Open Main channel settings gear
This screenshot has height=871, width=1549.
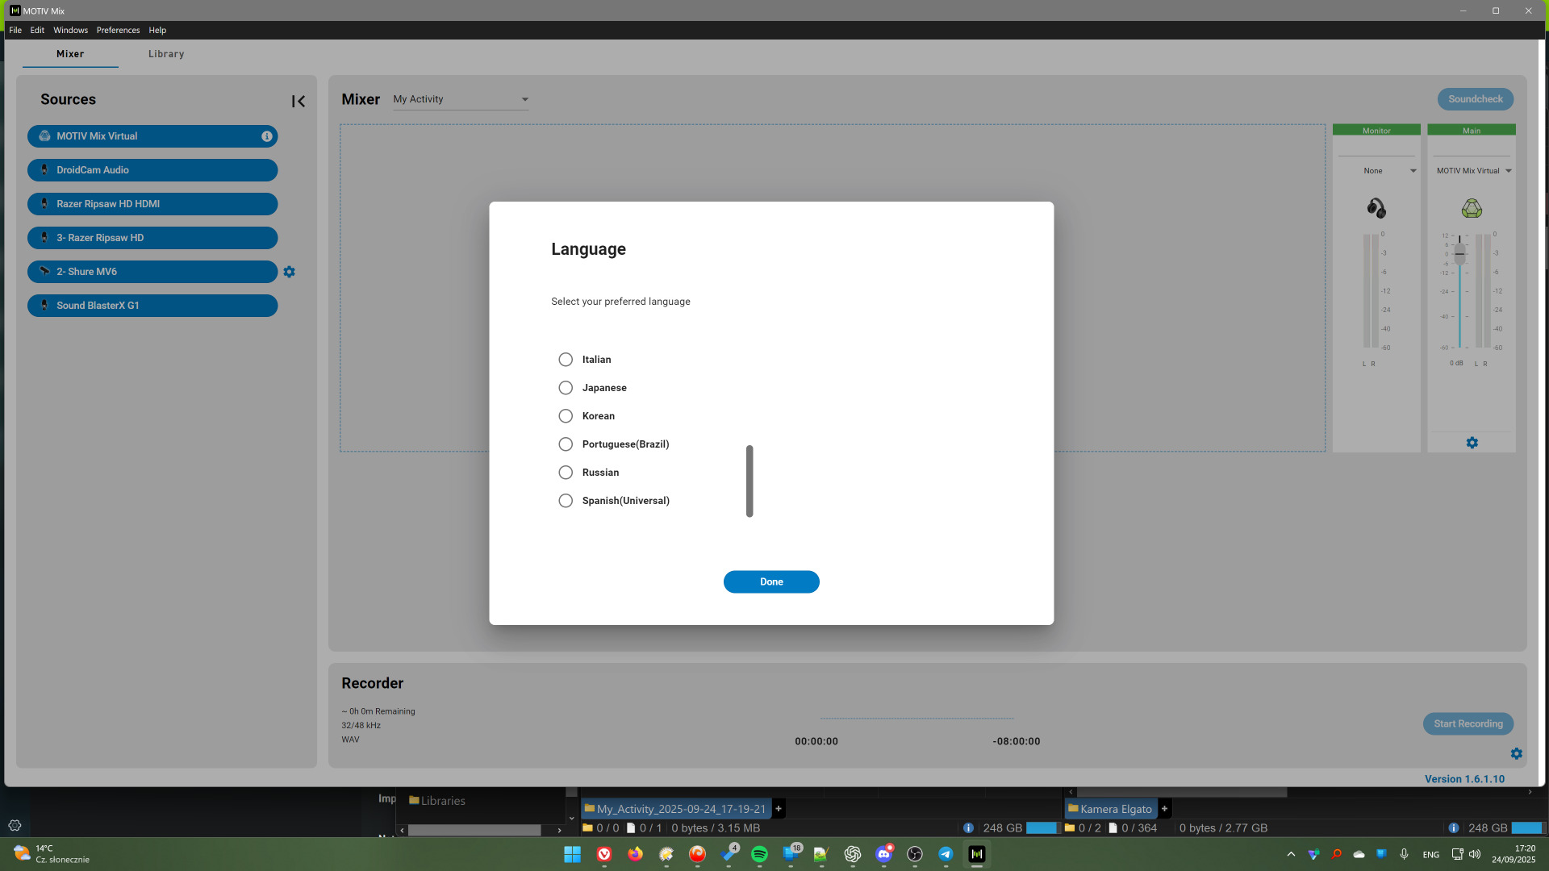[x=1472, y=443]
